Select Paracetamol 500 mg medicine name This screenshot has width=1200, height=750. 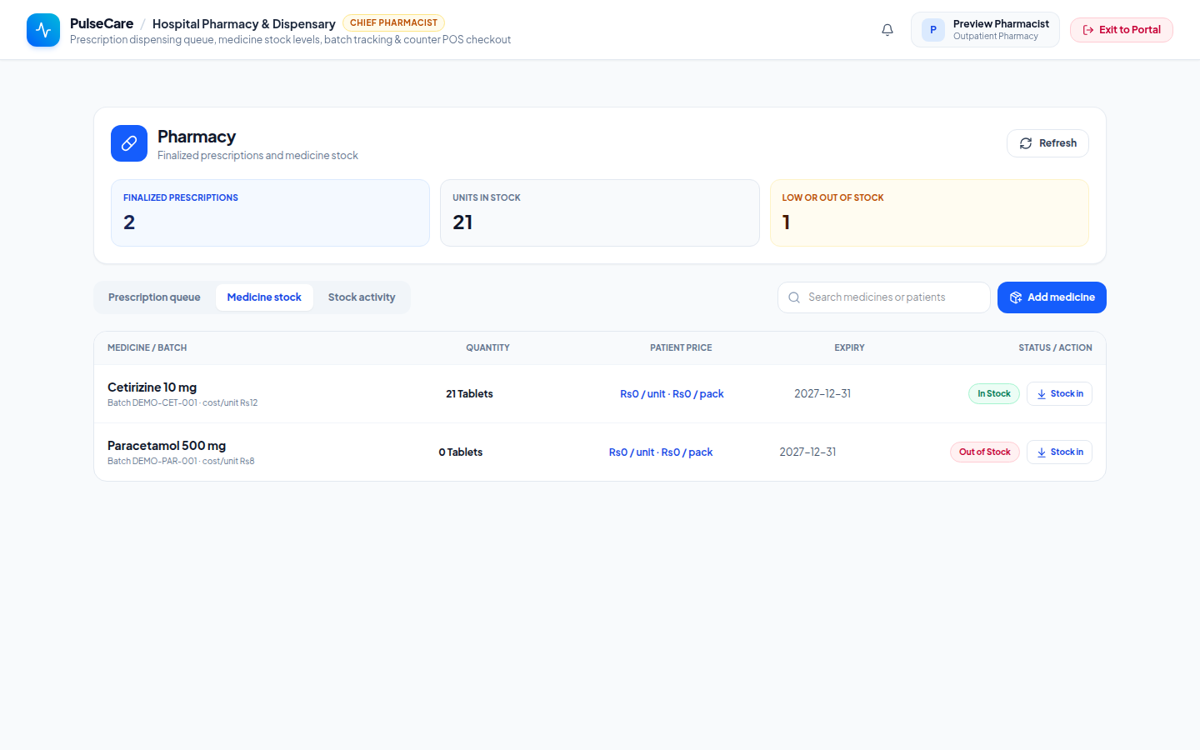click(x=167, y=446)
